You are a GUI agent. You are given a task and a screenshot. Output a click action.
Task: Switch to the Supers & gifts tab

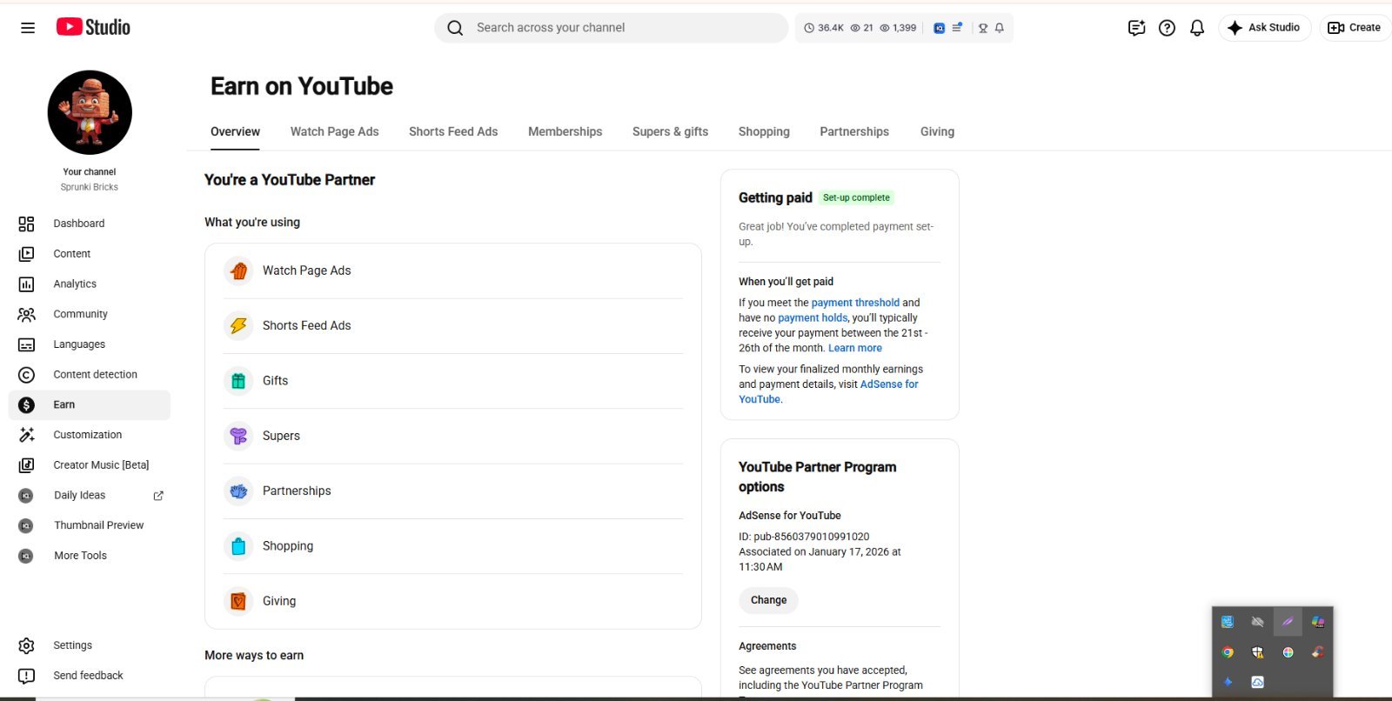[x=671, y=131]
